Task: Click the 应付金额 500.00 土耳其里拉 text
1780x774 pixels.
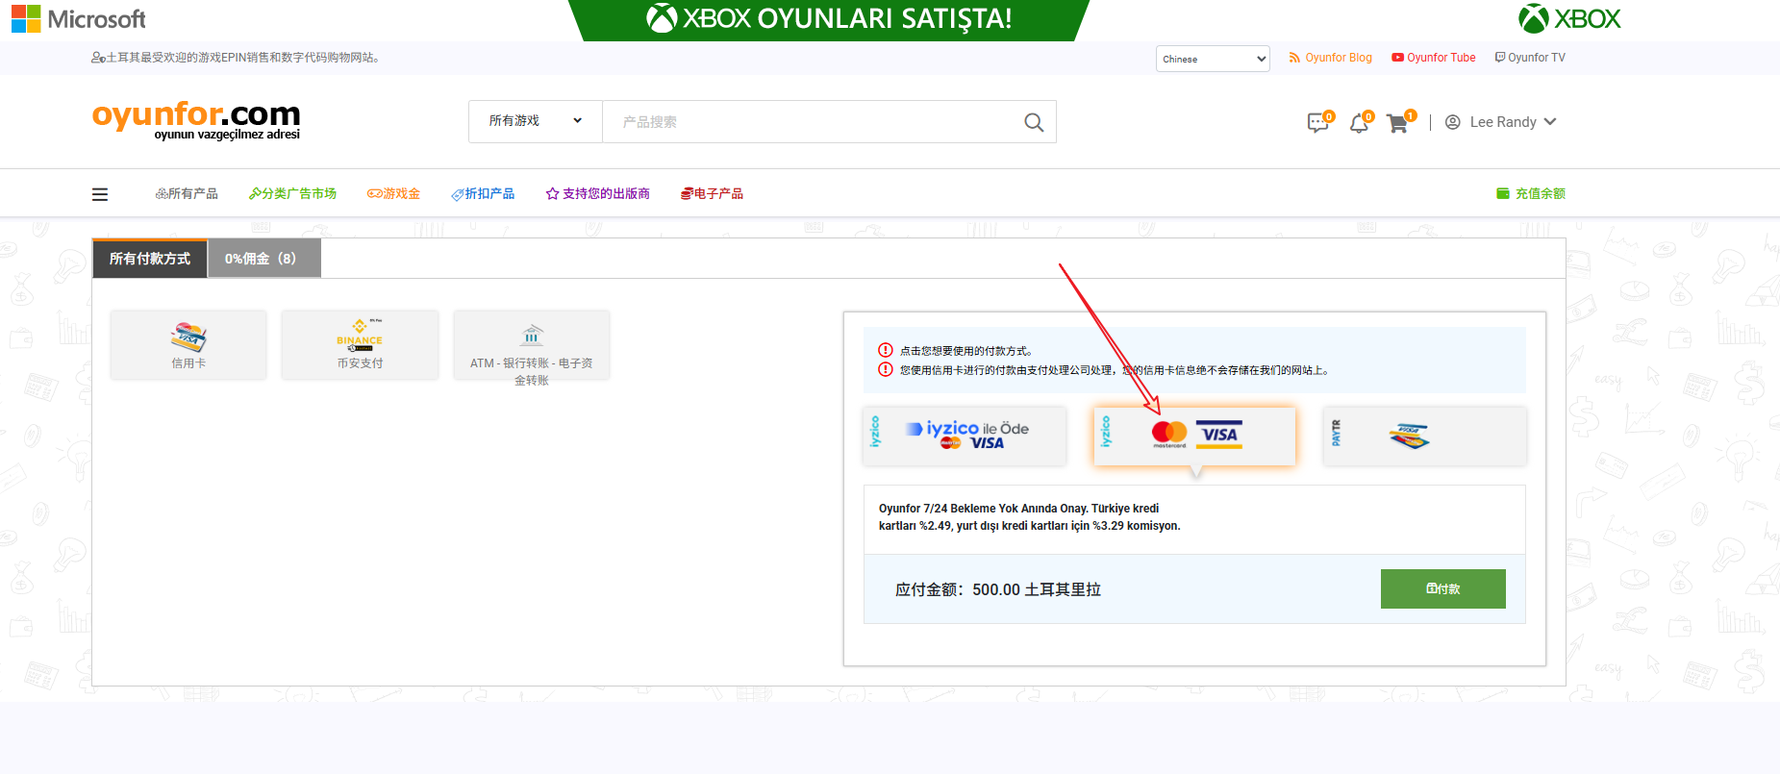Action: [998, 589]
